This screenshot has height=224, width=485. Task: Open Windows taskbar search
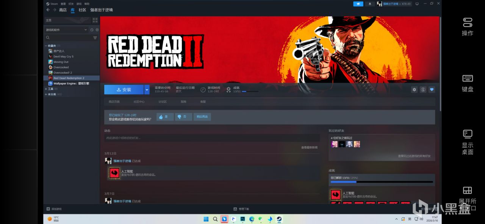point(215,219)
